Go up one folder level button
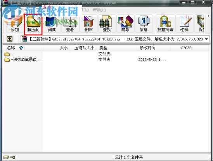This screenshot has height=161, width=213. pos(10,39)
